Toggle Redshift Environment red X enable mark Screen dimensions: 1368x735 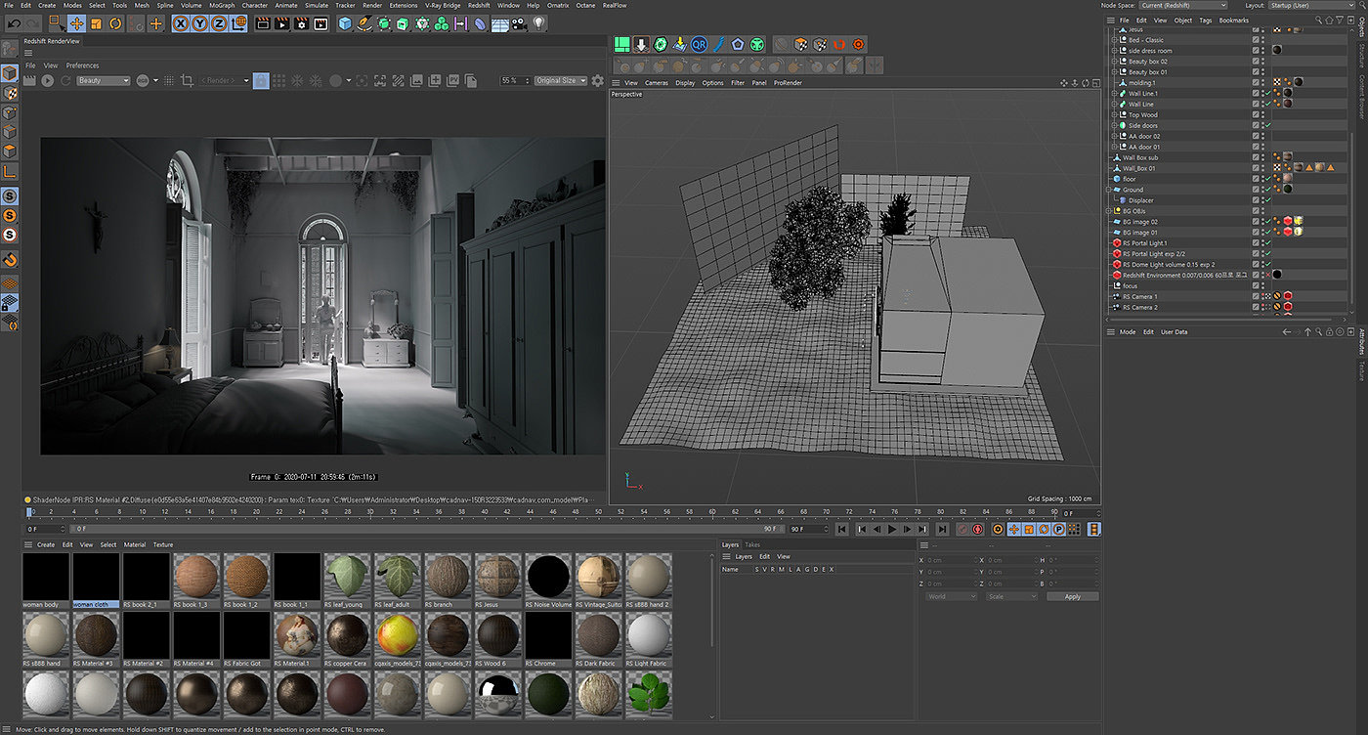pyautogui.click(x=1267, y=275)
